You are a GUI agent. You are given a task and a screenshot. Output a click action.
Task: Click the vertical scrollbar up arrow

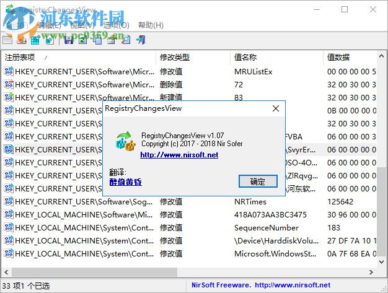coord(381,56)
